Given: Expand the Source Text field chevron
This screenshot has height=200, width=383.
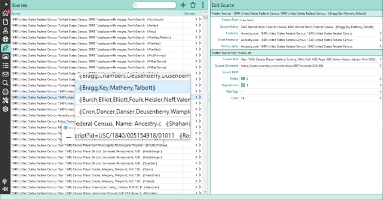Looking at the screenshot, I should (x=380, y=59).
